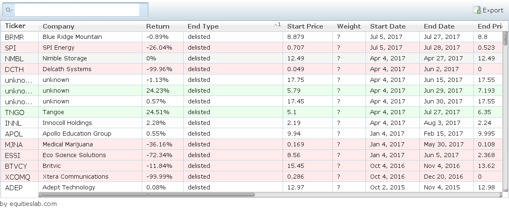Click the horizontal scrollbar thumb
The image size is (509, 208).
[x=147, y=194]
